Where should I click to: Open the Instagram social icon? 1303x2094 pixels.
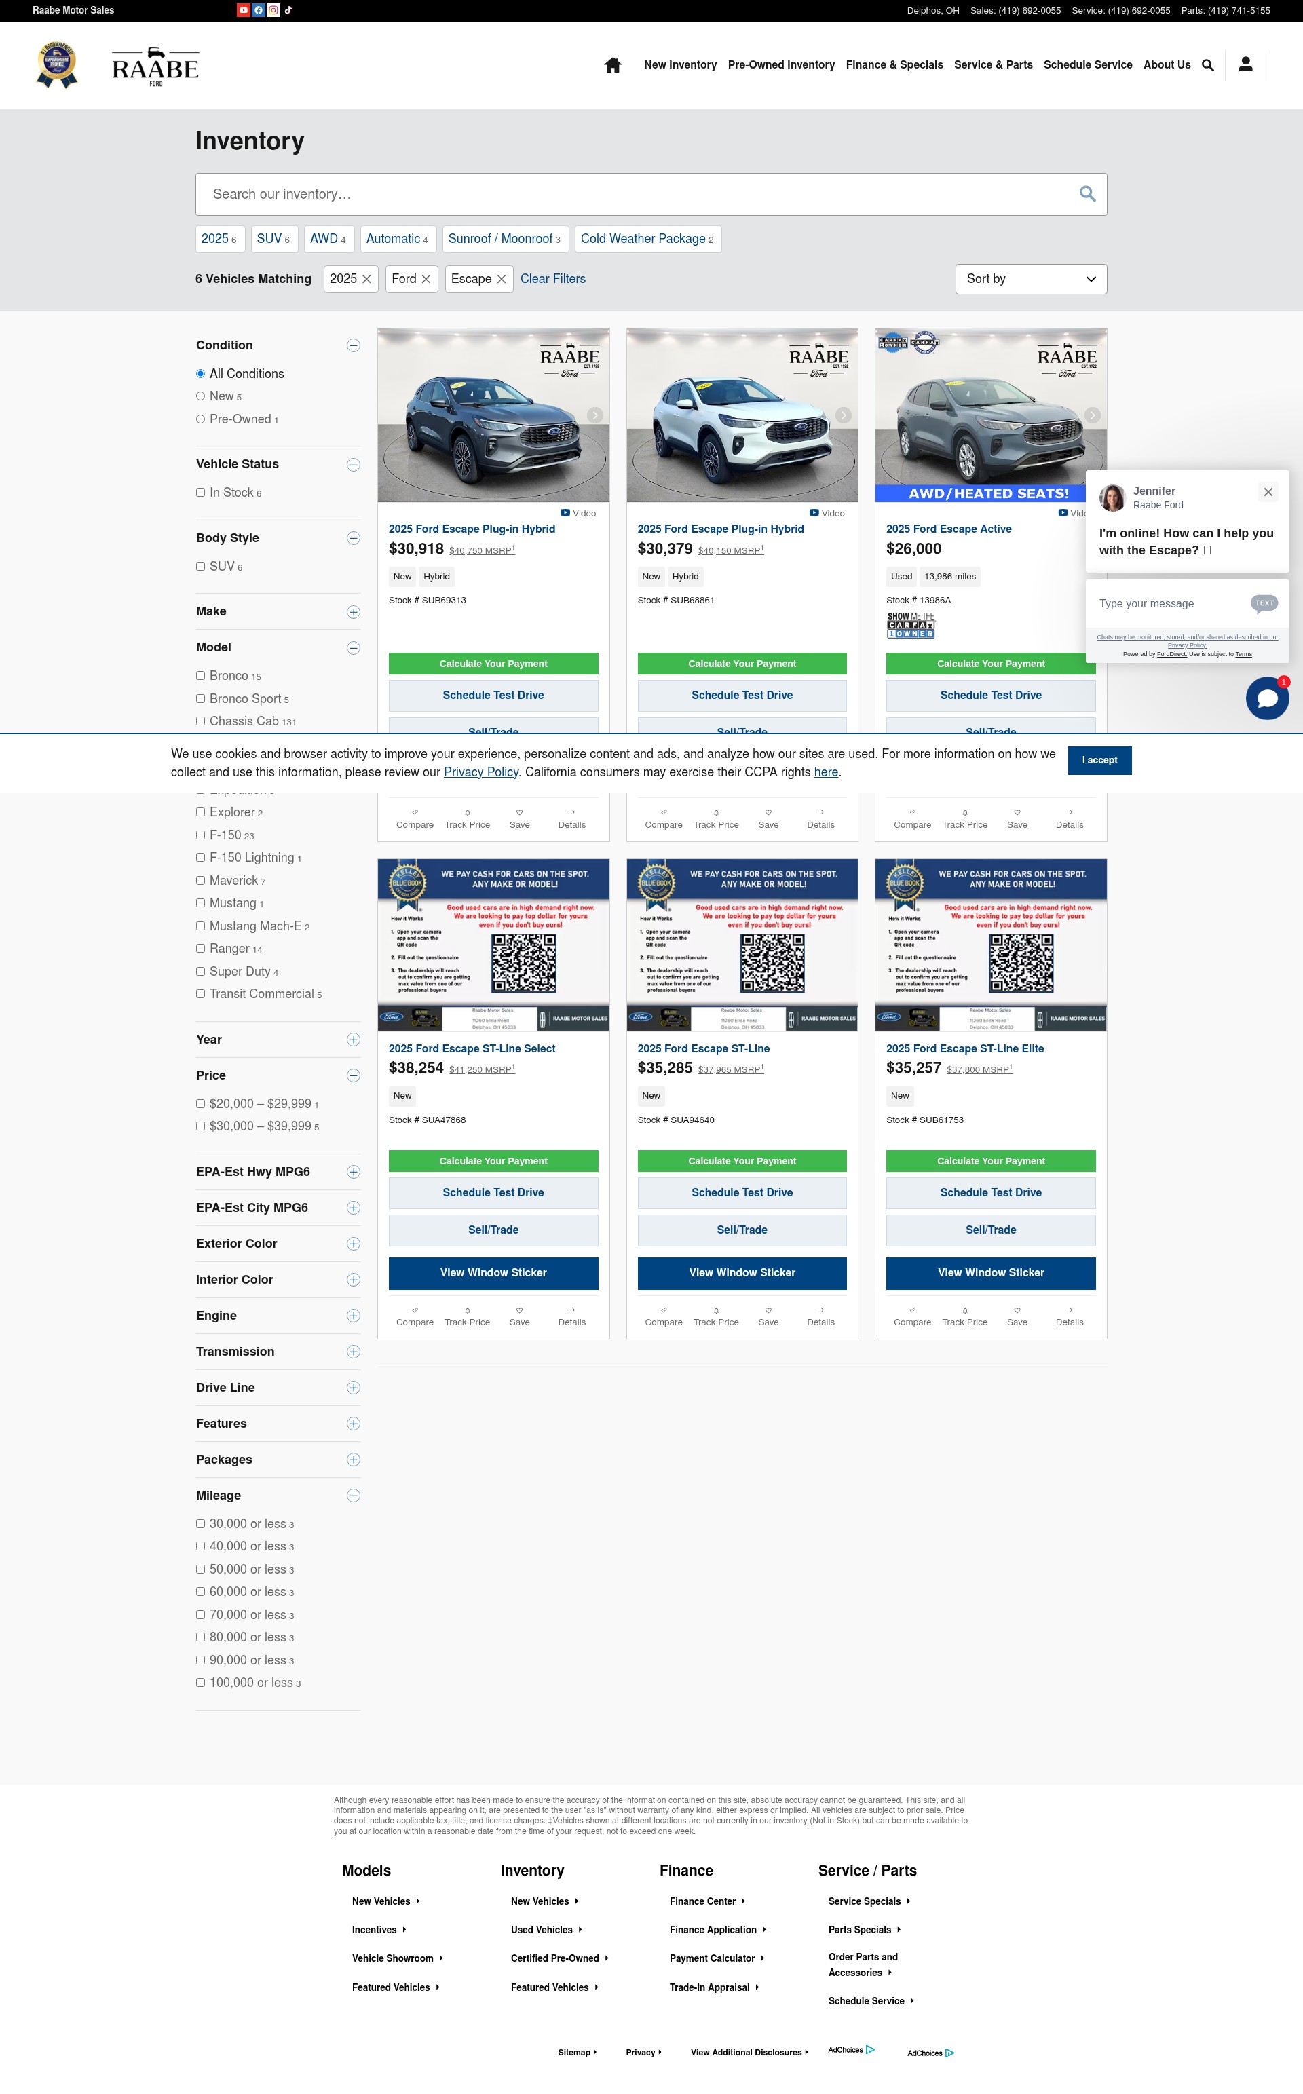273,10
